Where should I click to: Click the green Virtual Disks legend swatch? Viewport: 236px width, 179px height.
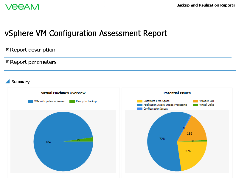195,105
